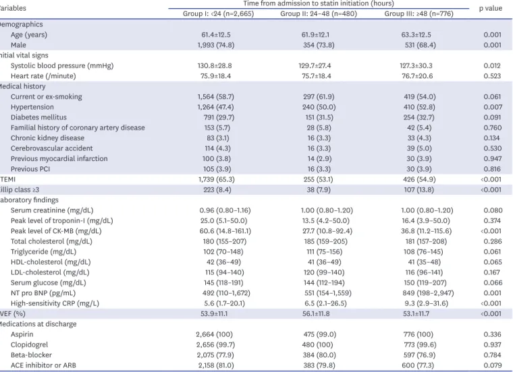Click 'Familial history of coronary artery disease'
This screenshot has height=372, width=513.
pos(78,127)
